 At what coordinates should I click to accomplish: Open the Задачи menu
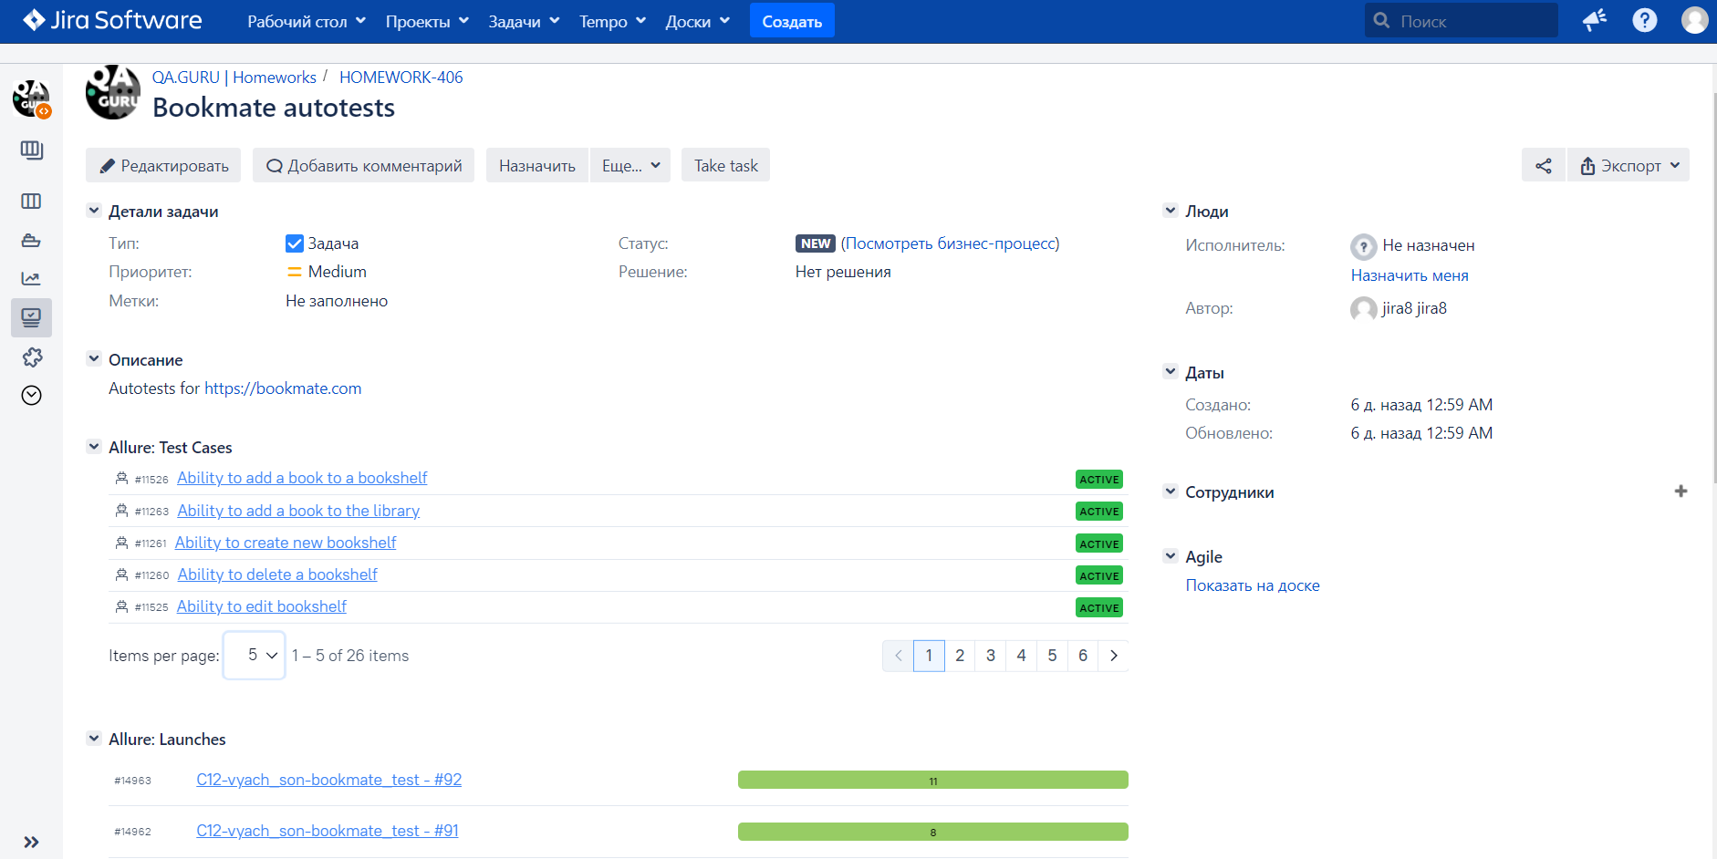(524, 21)
